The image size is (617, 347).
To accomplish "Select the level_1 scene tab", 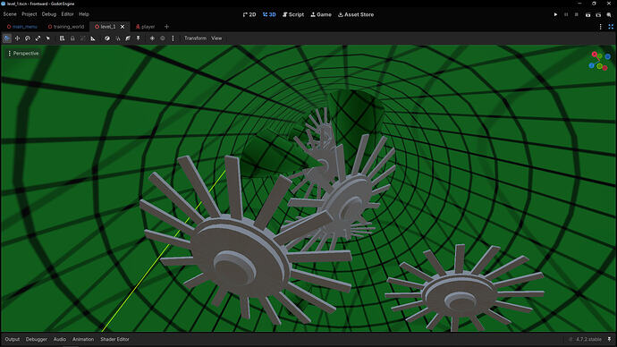I will pos(105,27).
